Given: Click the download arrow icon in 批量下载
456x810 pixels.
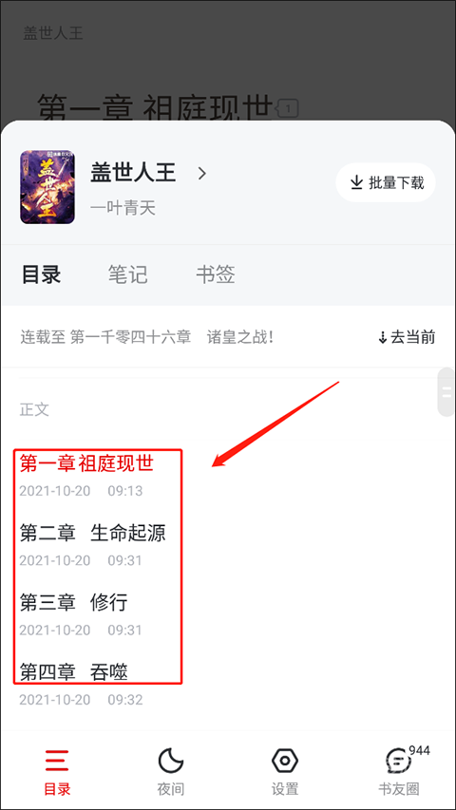Looking at the screenshot, I should (x=356, y=182).
